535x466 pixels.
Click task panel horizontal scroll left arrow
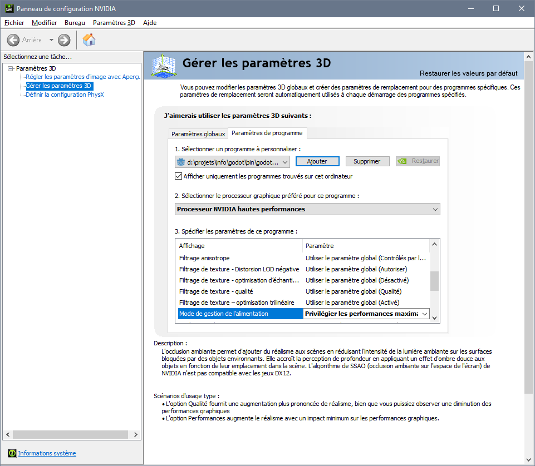coord(8,435)
